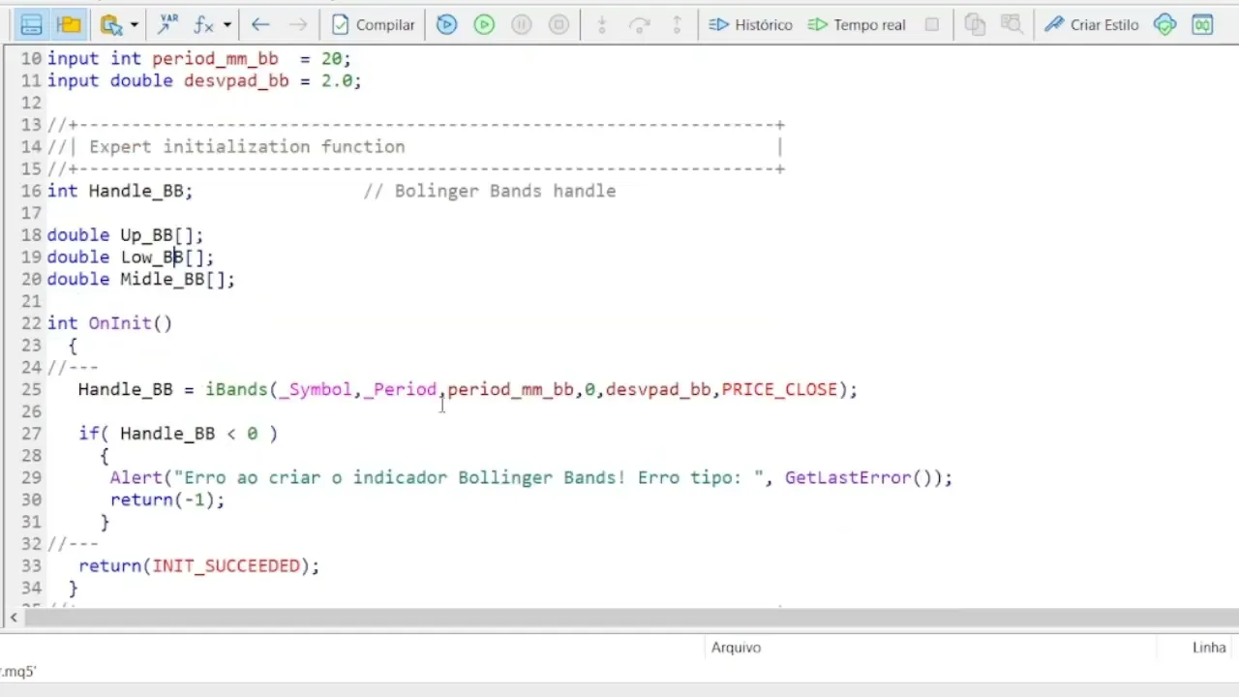Click the stop debugging icon

click(559, 24)
